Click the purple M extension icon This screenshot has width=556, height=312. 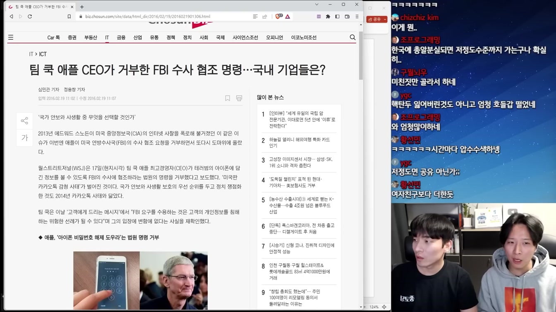(319, 17)
